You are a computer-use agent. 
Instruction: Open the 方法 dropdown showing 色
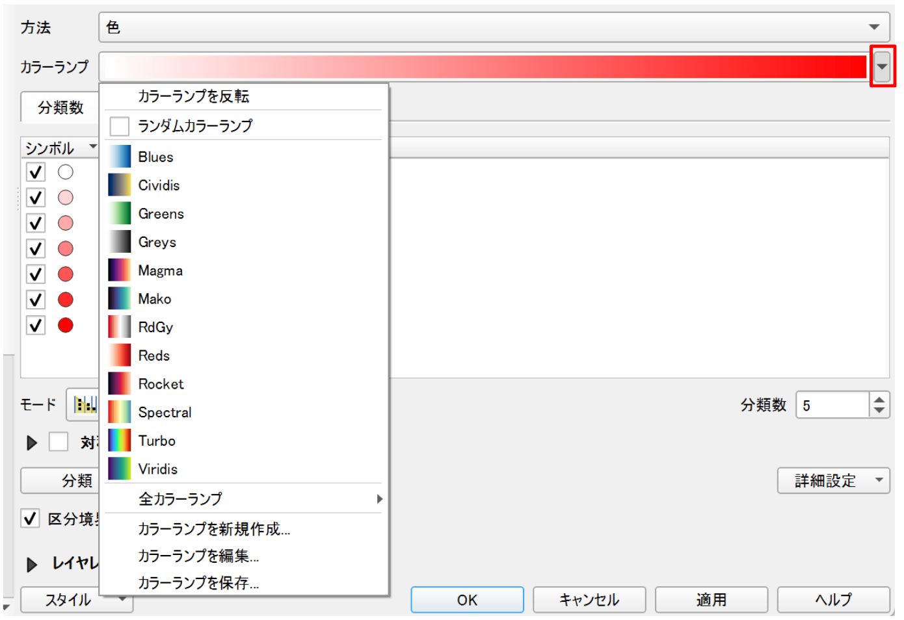click(x=494, y=27)
